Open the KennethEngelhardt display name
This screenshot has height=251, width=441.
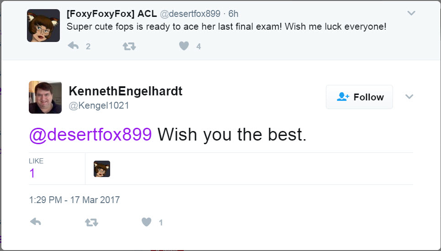click(x=126, y=91)
